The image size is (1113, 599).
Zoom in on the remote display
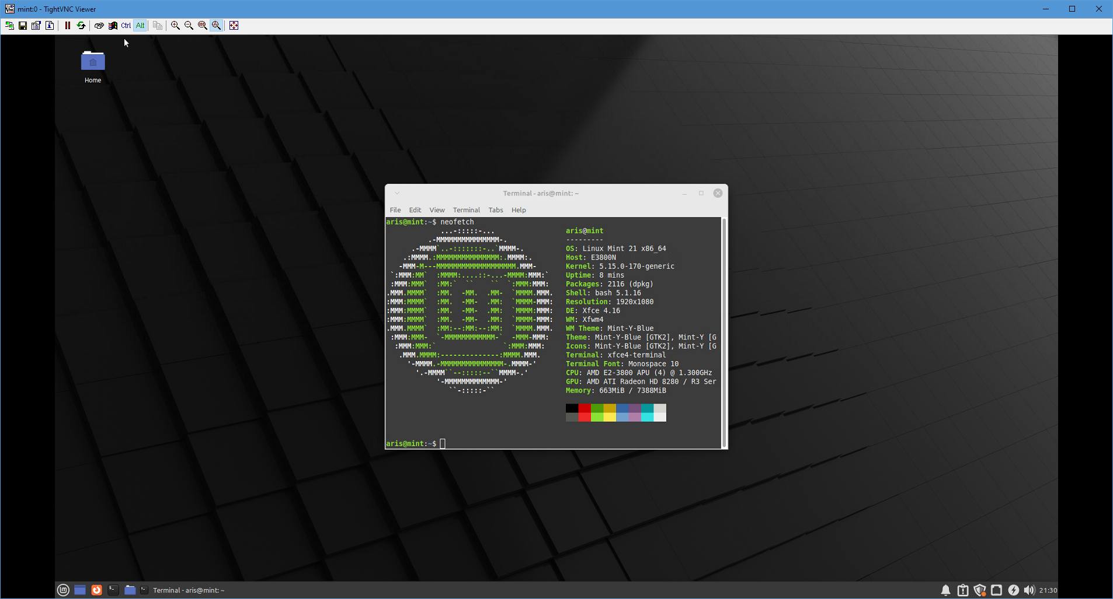175,26
